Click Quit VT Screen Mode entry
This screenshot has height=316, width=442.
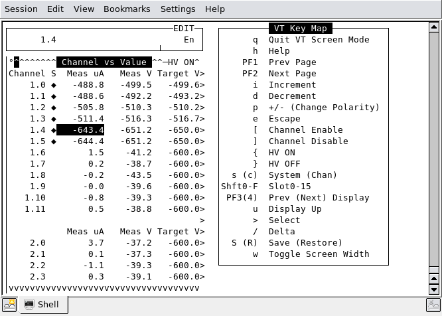click(319, 40)
